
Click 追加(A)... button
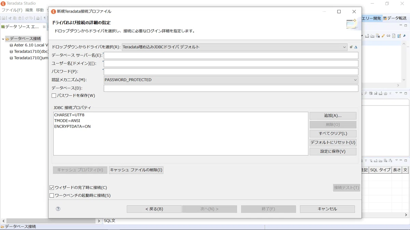click(333, 116)
